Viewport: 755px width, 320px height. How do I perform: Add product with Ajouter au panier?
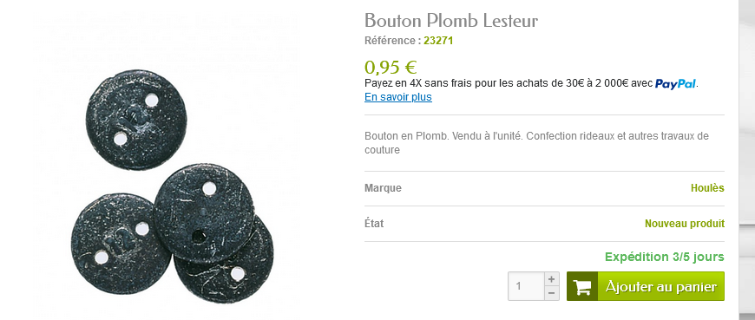coord(645,286)
